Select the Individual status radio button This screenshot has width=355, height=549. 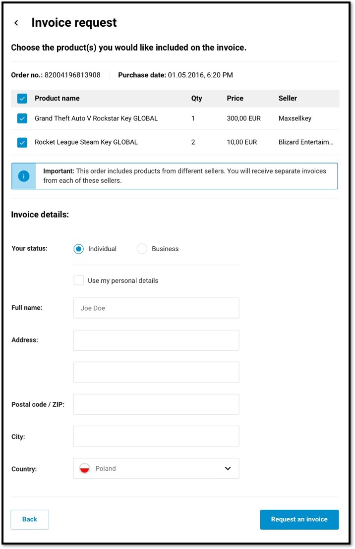click(79, 249)
